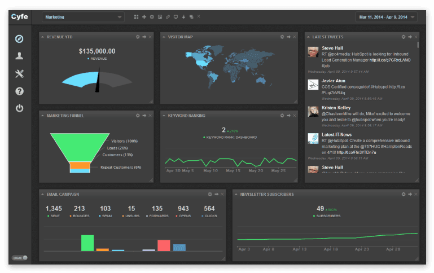Click the power logout icon in sidebar
This screenshot has width=434, height=273.
point(19,108)
